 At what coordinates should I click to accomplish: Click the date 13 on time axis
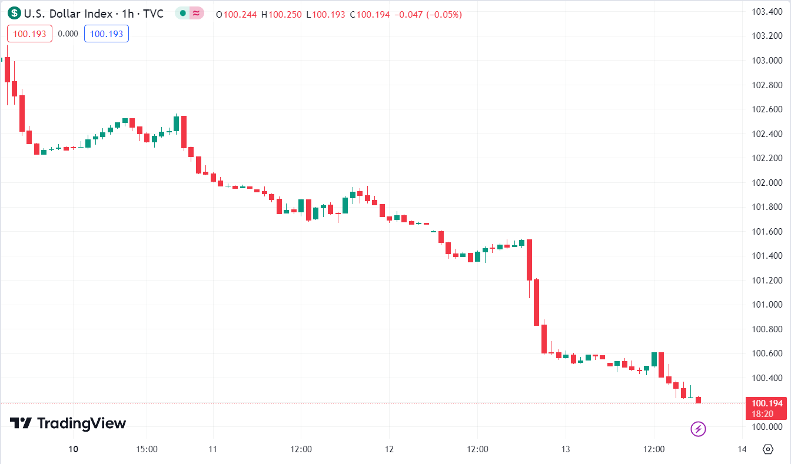coord(566,449)
